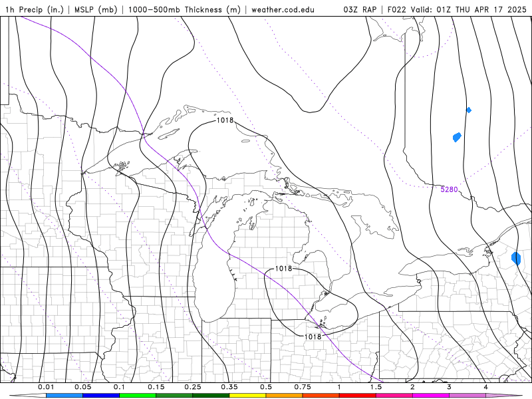Click the 0.05 legend value
Viewport: 532px width, 399px height.
click(x=82, y=387)
